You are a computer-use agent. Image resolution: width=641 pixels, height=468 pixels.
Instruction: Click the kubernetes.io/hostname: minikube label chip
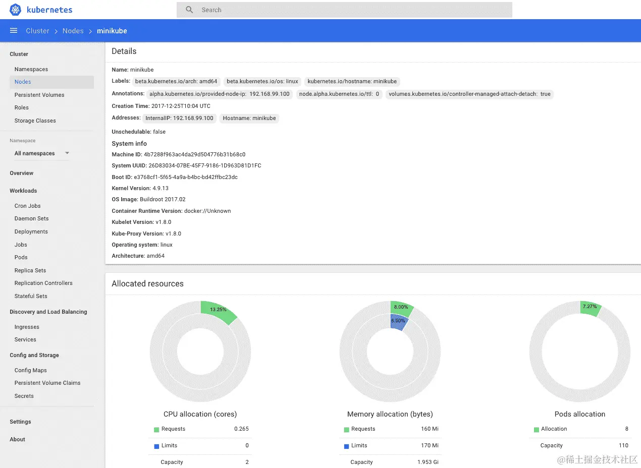(x=352, y=81)
